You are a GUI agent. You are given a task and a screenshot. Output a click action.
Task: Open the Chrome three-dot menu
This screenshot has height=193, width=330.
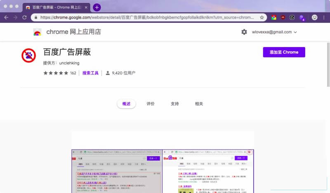324,17
